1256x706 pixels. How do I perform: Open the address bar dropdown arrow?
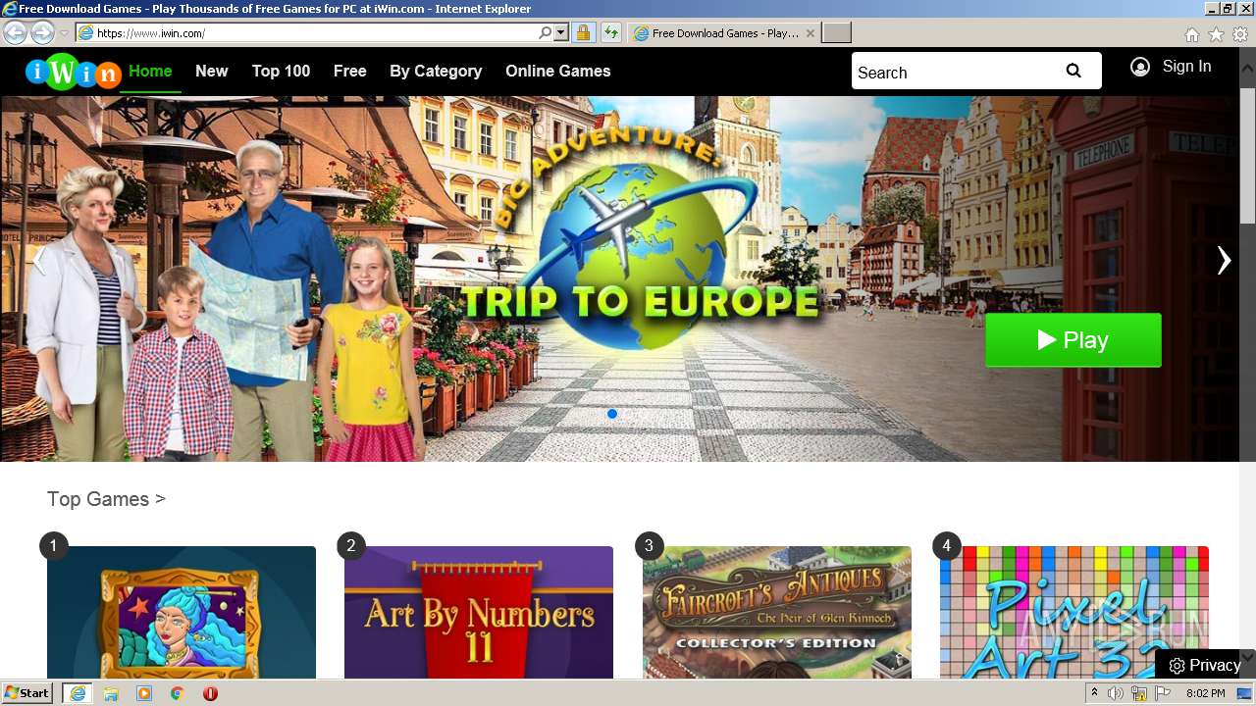pos(561,32)
